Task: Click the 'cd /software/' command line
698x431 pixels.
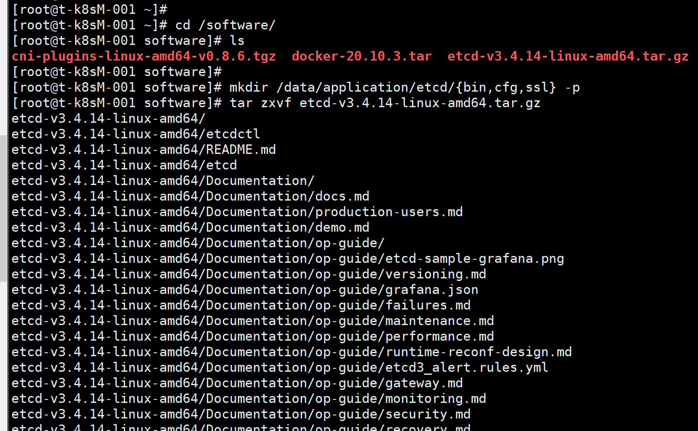Action: click(x=144, y=25)
